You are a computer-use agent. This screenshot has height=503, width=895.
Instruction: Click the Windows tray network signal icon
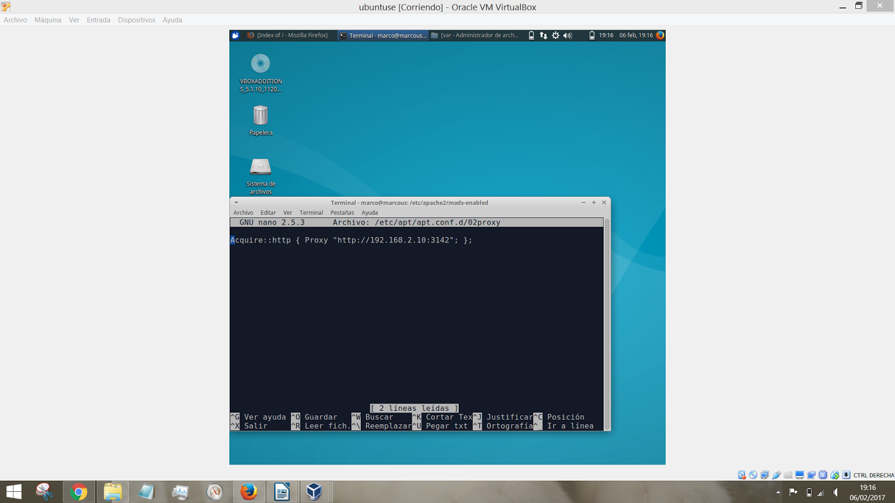[x=821, y=492]
